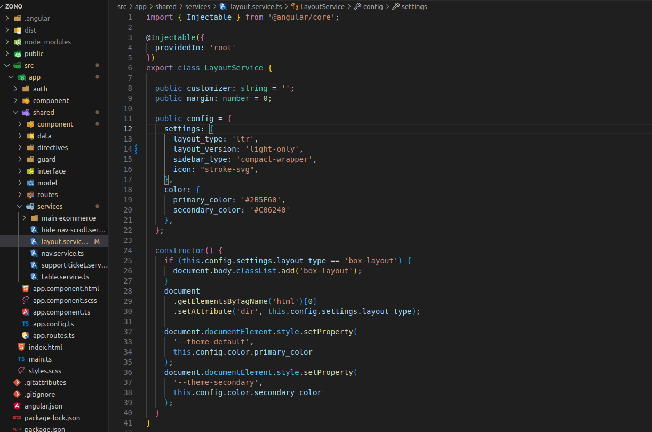652x432 pixels.
Task: Click the wrench icon before settings in breadcrumb
Action: (395, 7)
